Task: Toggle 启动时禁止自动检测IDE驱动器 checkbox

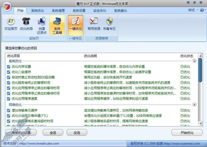Action: coord(9,77)
